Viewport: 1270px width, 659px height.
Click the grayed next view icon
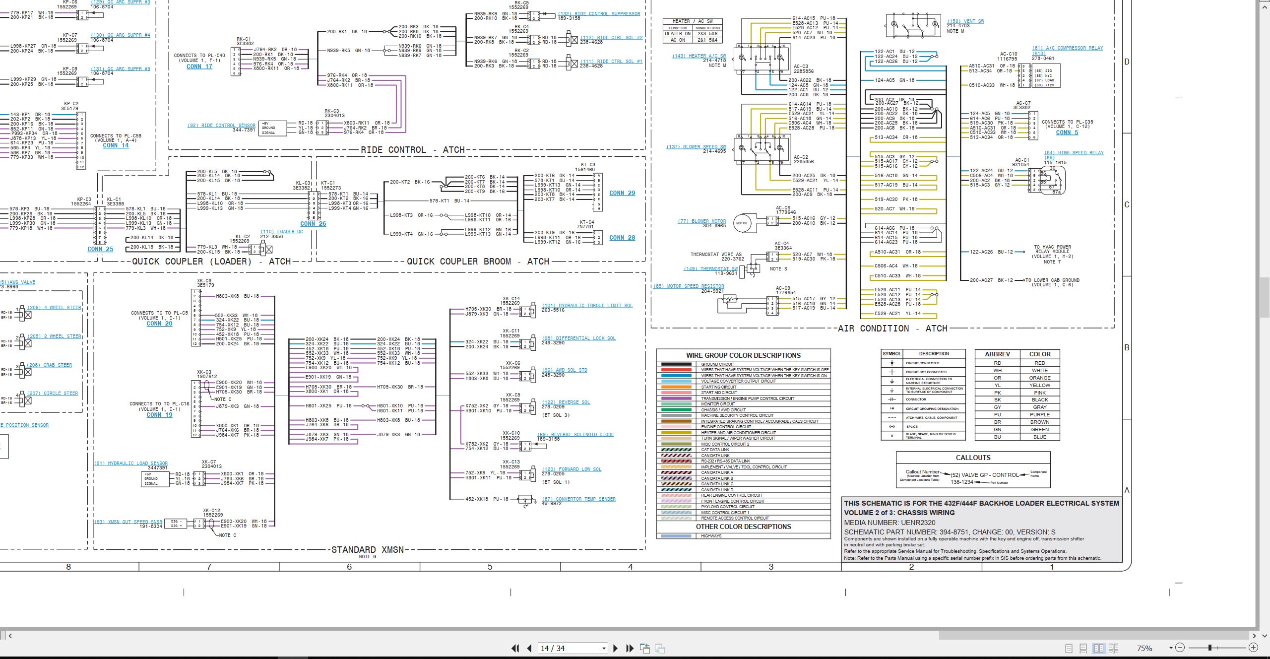pyautogui.click(x=660, y=648)
